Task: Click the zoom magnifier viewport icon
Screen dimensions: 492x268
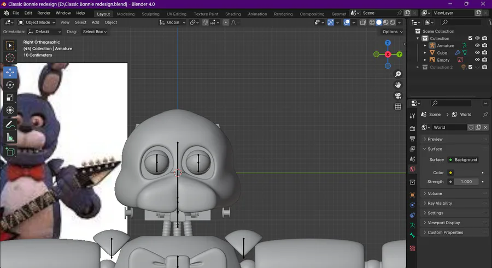Action: coord(398,74)
